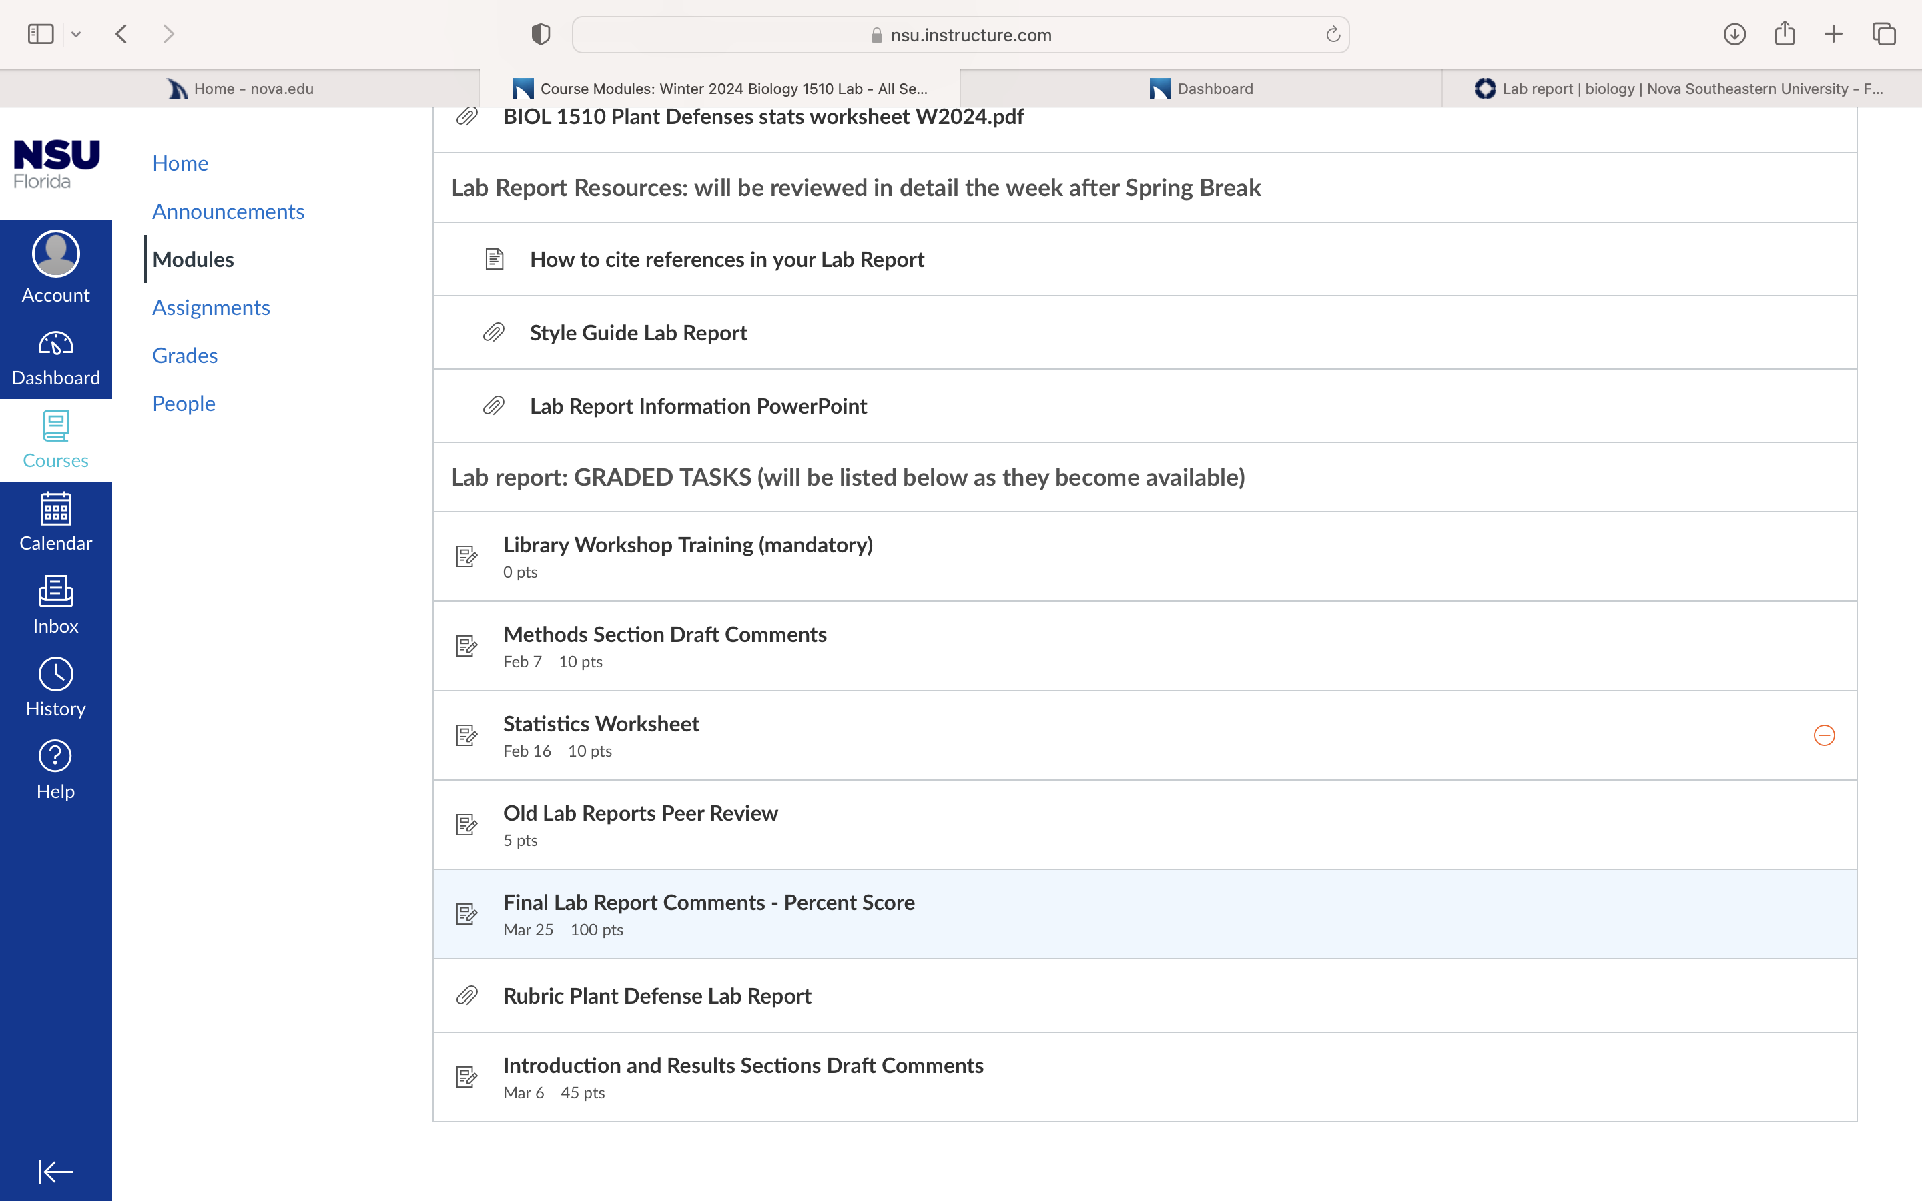Image resolution: width=1922 pixels, height=1201 pixels.
Task: Reload the page with the refresh icon
Action: point(1333,34)
